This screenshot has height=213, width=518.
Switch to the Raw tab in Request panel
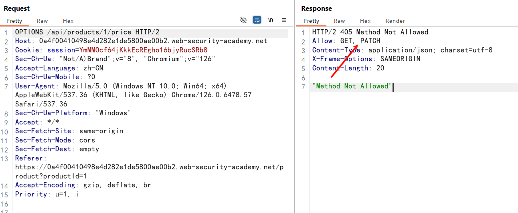42,21
